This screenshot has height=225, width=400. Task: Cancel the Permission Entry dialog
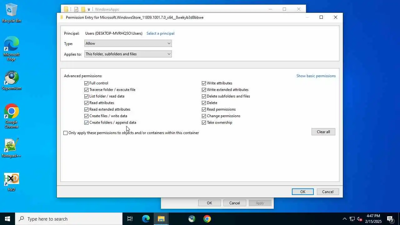coord(328,192)
